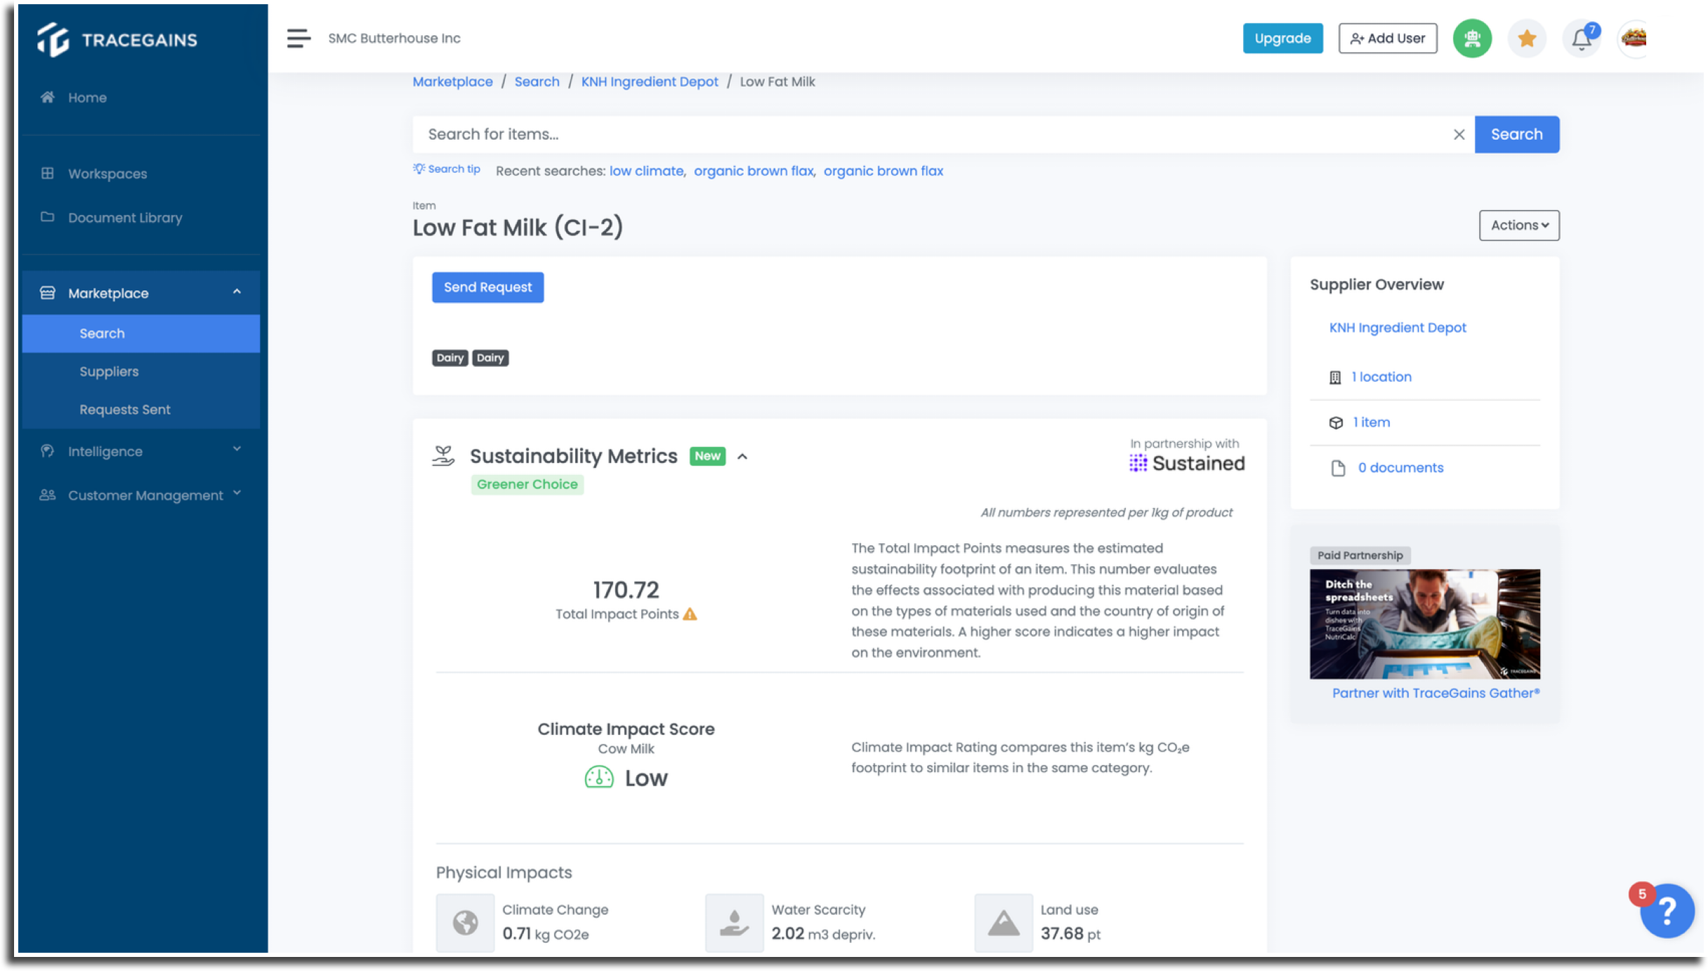Click the SMC Butterhouse Inc company name
The height and width of the screenshot is (971, 1708).
(394, 38)
